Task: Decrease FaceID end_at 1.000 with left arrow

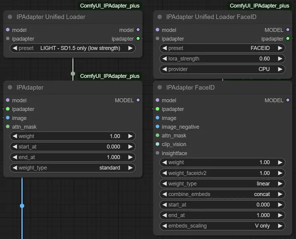Action: tap(164, 215)
